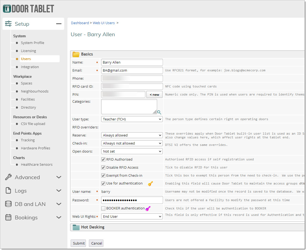Expand the Logs menu chevron
The width and height of the screenshot is (307, 251).
[x=59, y=191]
